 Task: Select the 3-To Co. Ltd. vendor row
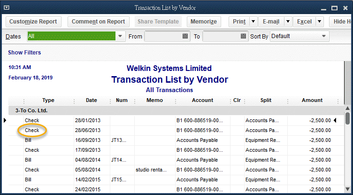(176, 111)
